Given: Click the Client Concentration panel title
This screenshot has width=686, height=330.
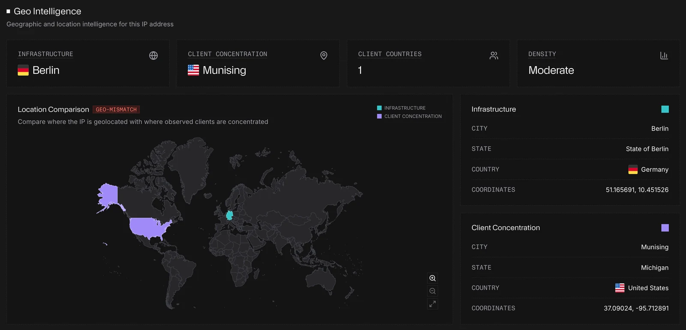Looking at the screenshot, I should click(506, 228).
